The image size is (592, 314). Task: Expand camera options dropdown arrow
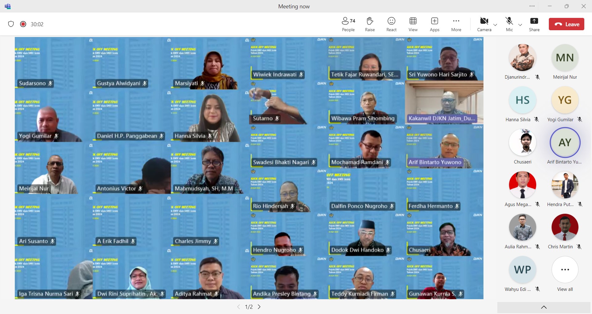click(495, 25)
